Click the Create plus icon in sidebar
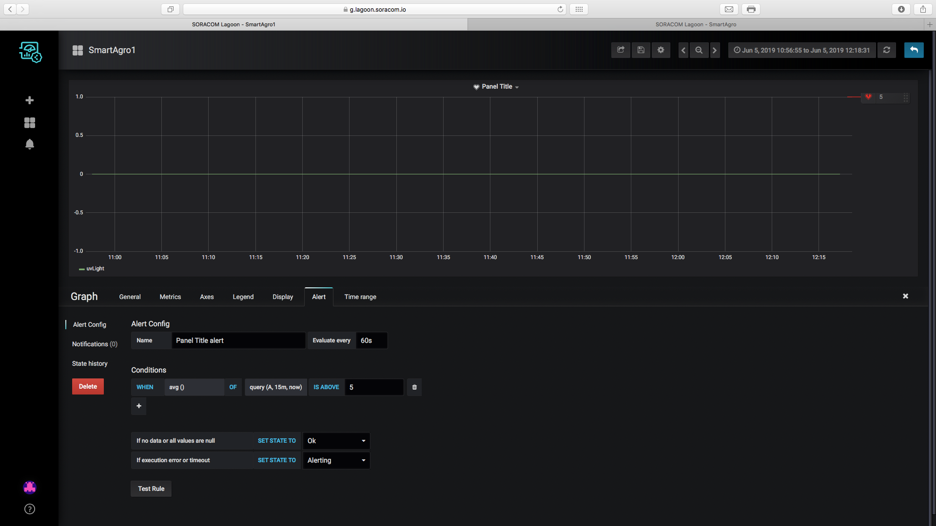This screenshot has width=936, height=526. pyautogui.click(x=30, y=100)
